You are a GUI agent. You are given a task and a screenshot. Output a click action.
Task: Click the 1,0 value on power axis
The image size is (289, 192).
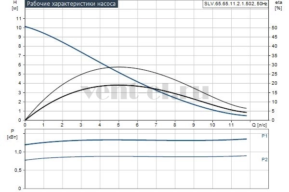point(18,152)
